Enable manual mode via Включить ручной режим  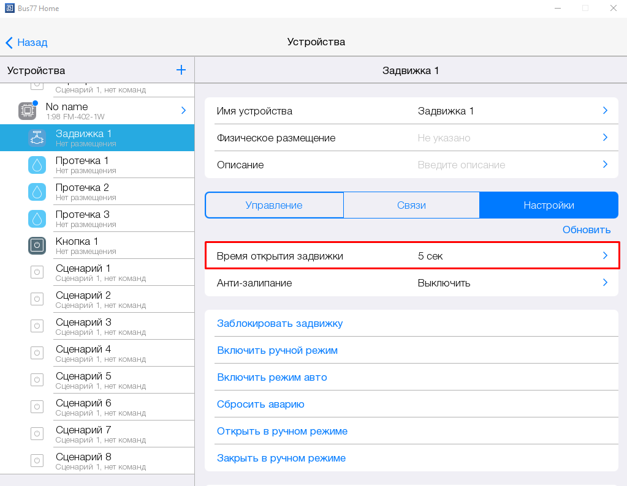tap(277, 350)
